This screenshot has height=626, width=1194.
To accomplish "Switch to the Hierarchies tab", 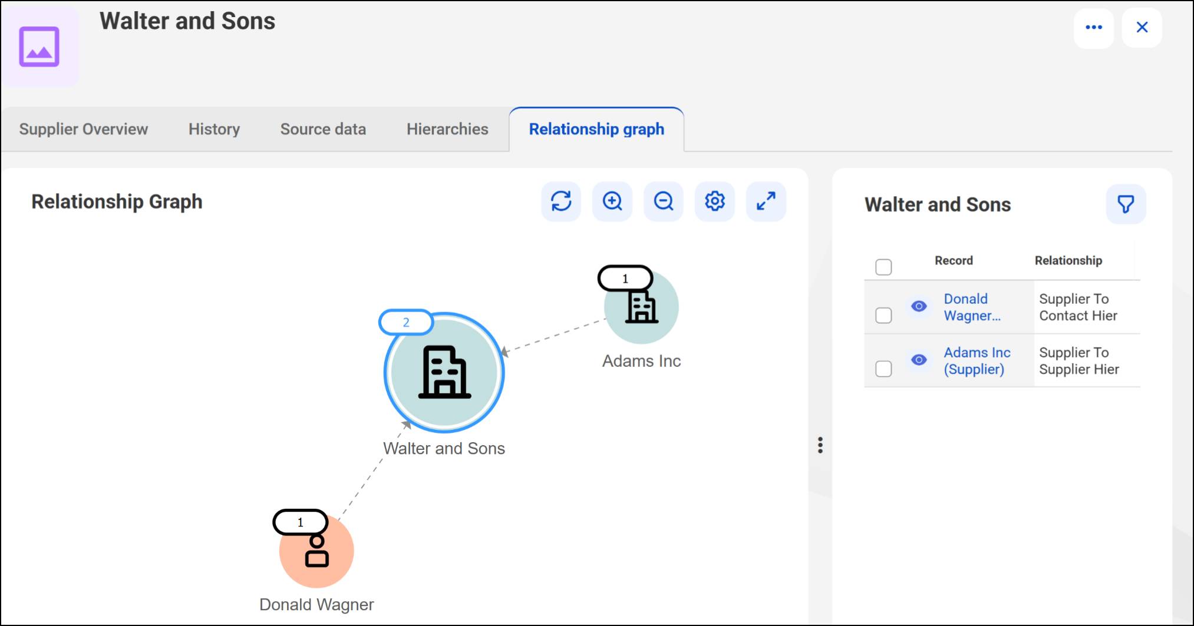I will click(x=447, y=129).
